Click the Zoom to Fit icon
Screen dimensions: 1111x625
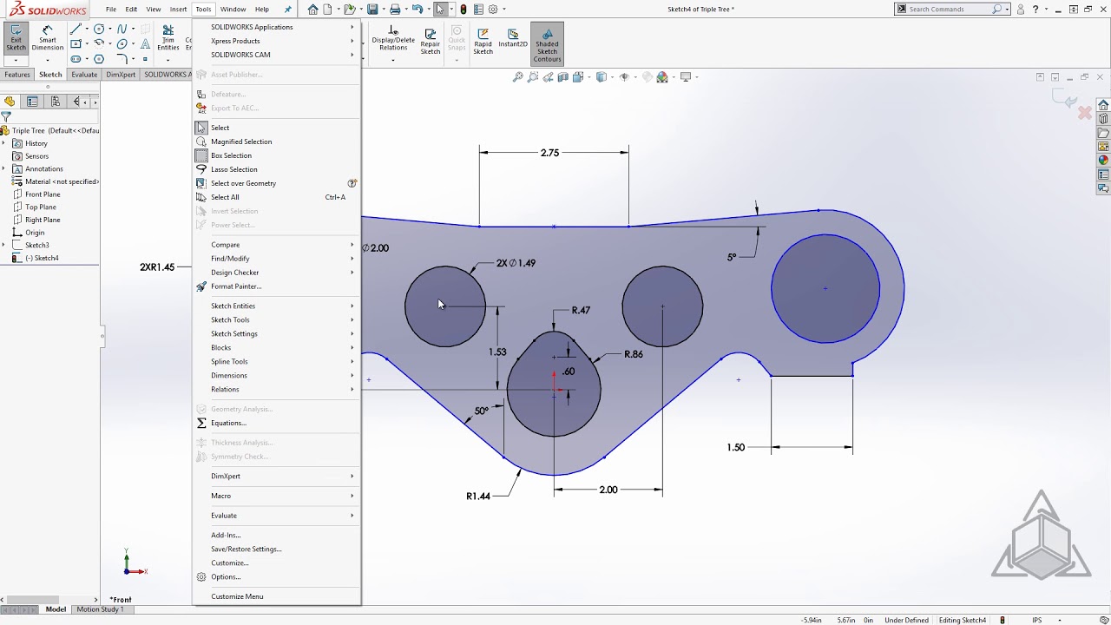pos(518,77)
